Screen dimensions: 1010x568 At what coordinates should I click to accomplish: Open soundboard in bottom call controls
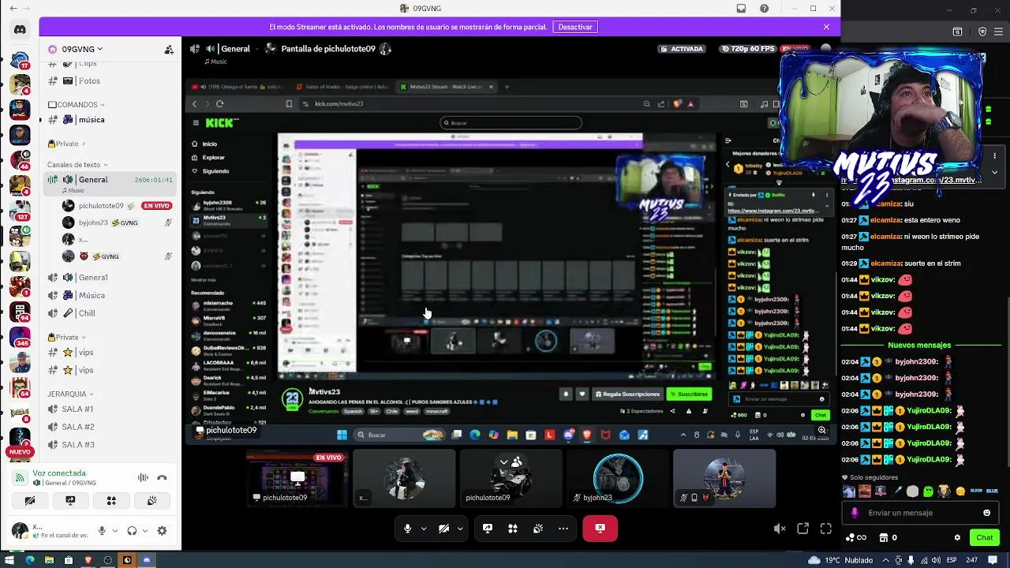[x=538, y=529]
